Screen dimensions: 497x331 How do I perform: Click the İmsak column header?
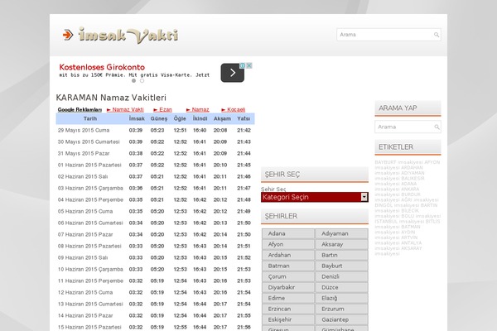coord(137,119)
